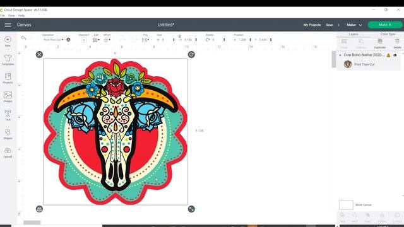Click the Canvas title label
This screenshot has height=227, width=404.
24,25
